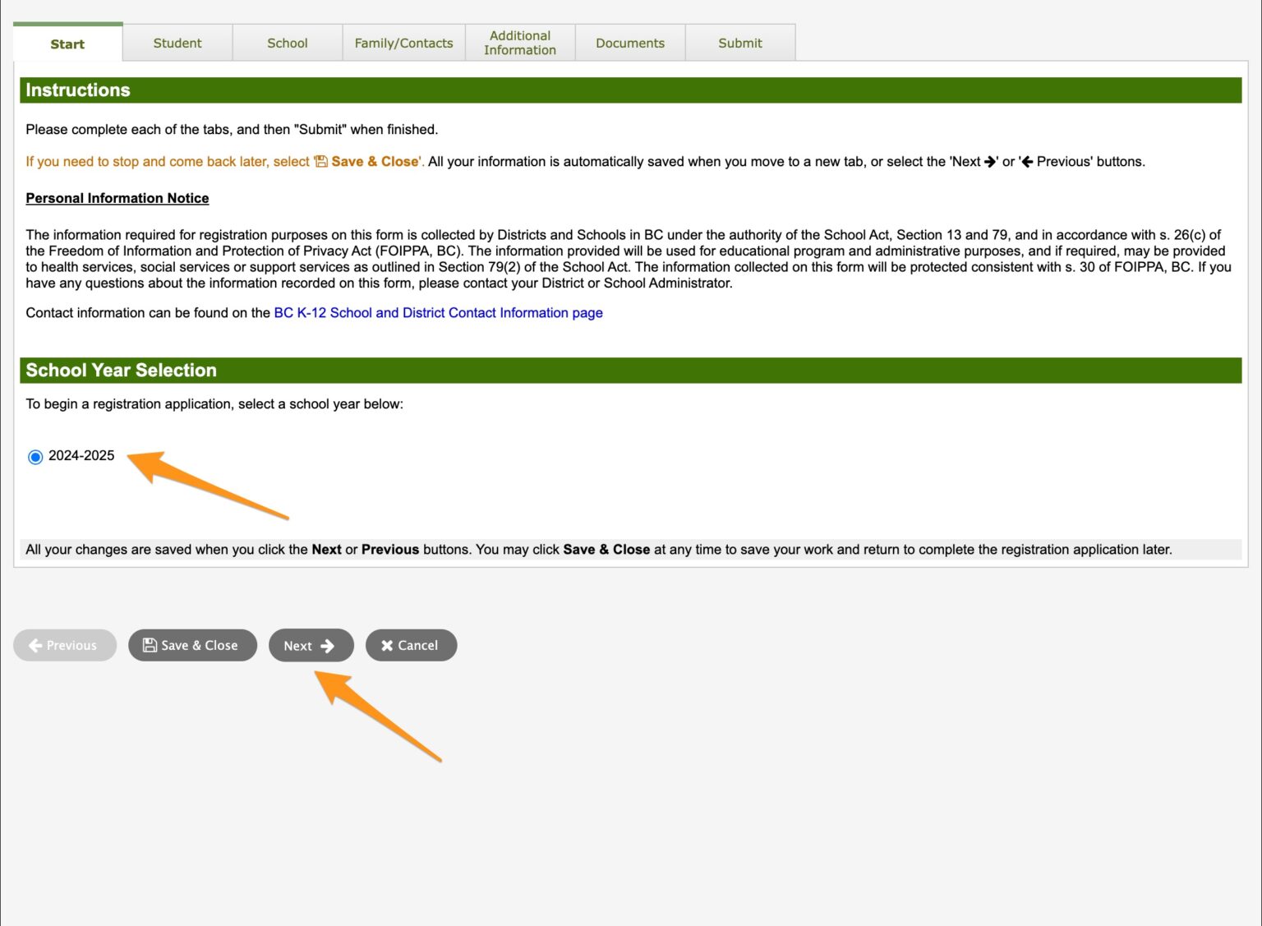This screenshot has width=1262, height=926.
Task: Click the School Year Selection section header
Action: [121, 371]
